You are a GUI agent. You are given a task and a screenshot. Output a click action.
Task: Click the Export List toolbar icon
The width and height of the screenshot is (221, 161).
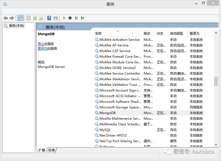tap(41, 18)
